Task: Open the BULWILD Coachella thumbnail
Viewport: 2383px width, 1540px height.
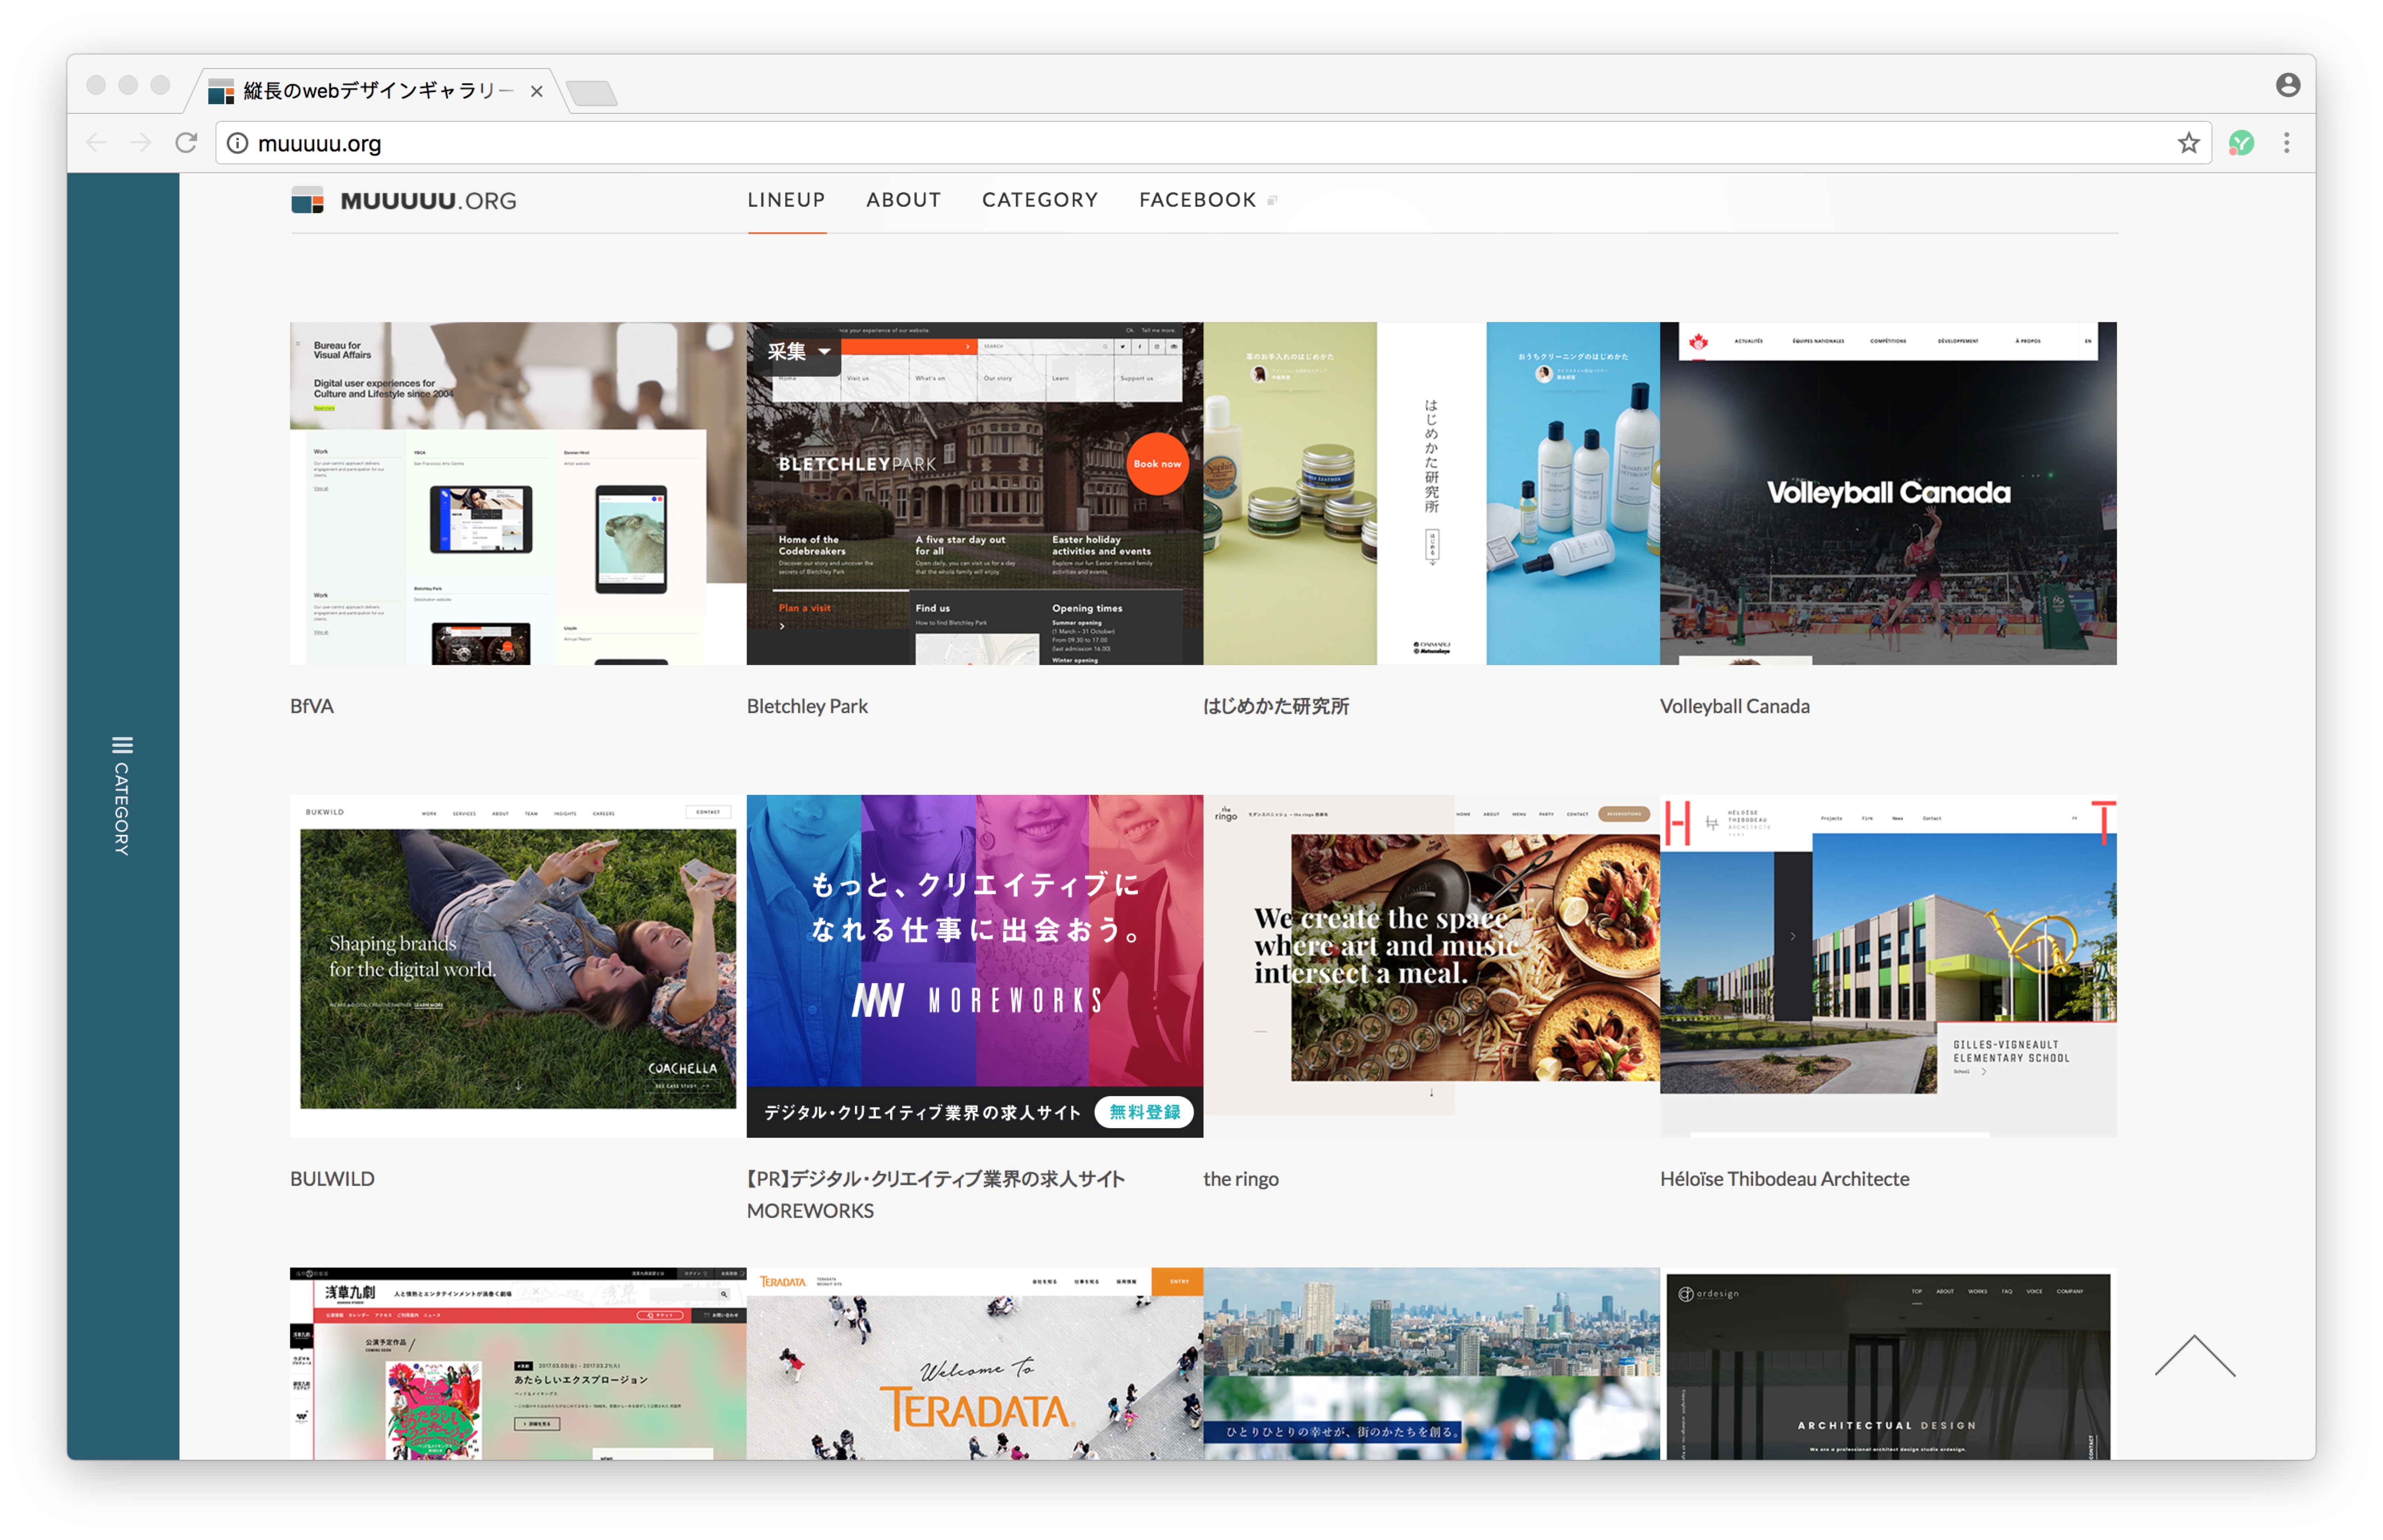Action: (x=518, y=966)
